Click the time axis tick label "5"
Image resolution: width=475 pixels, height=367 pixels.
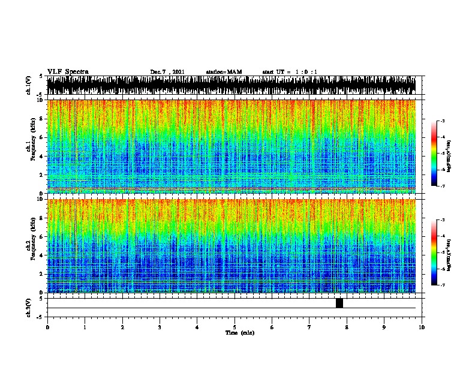point(235,327)
